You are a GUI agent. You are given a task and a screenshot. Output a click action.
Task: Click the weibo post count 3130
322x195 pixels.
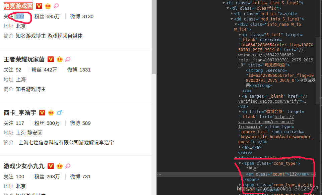[x=88, y=16]
